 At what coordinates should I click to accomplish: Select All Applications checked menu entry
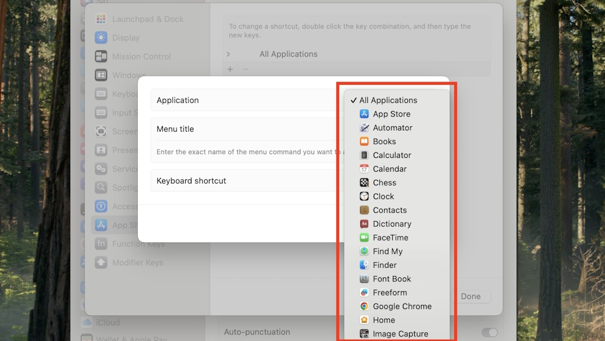point(397,100)
